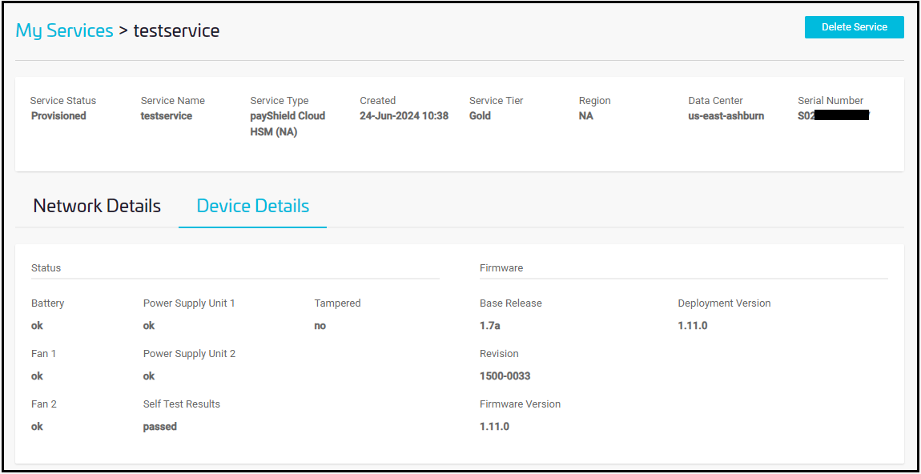Click the payShield Cloud HSM service type
Image resolution: width=921 pixels, height=474 pixels.
288,123
